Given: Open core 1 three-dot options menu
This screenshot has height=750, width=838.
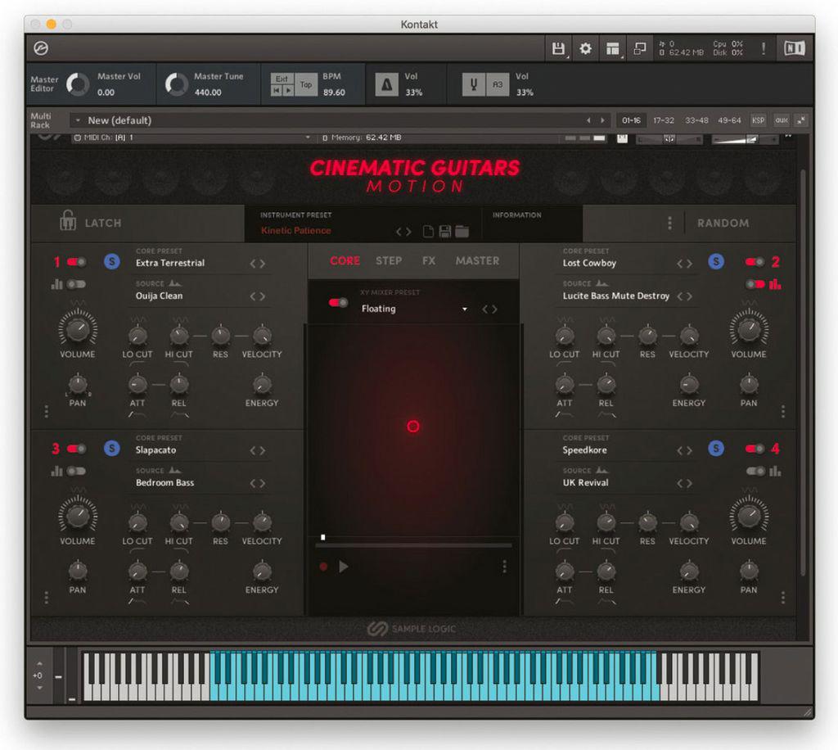Looking at the screenshot, I should tap(47, 411).
